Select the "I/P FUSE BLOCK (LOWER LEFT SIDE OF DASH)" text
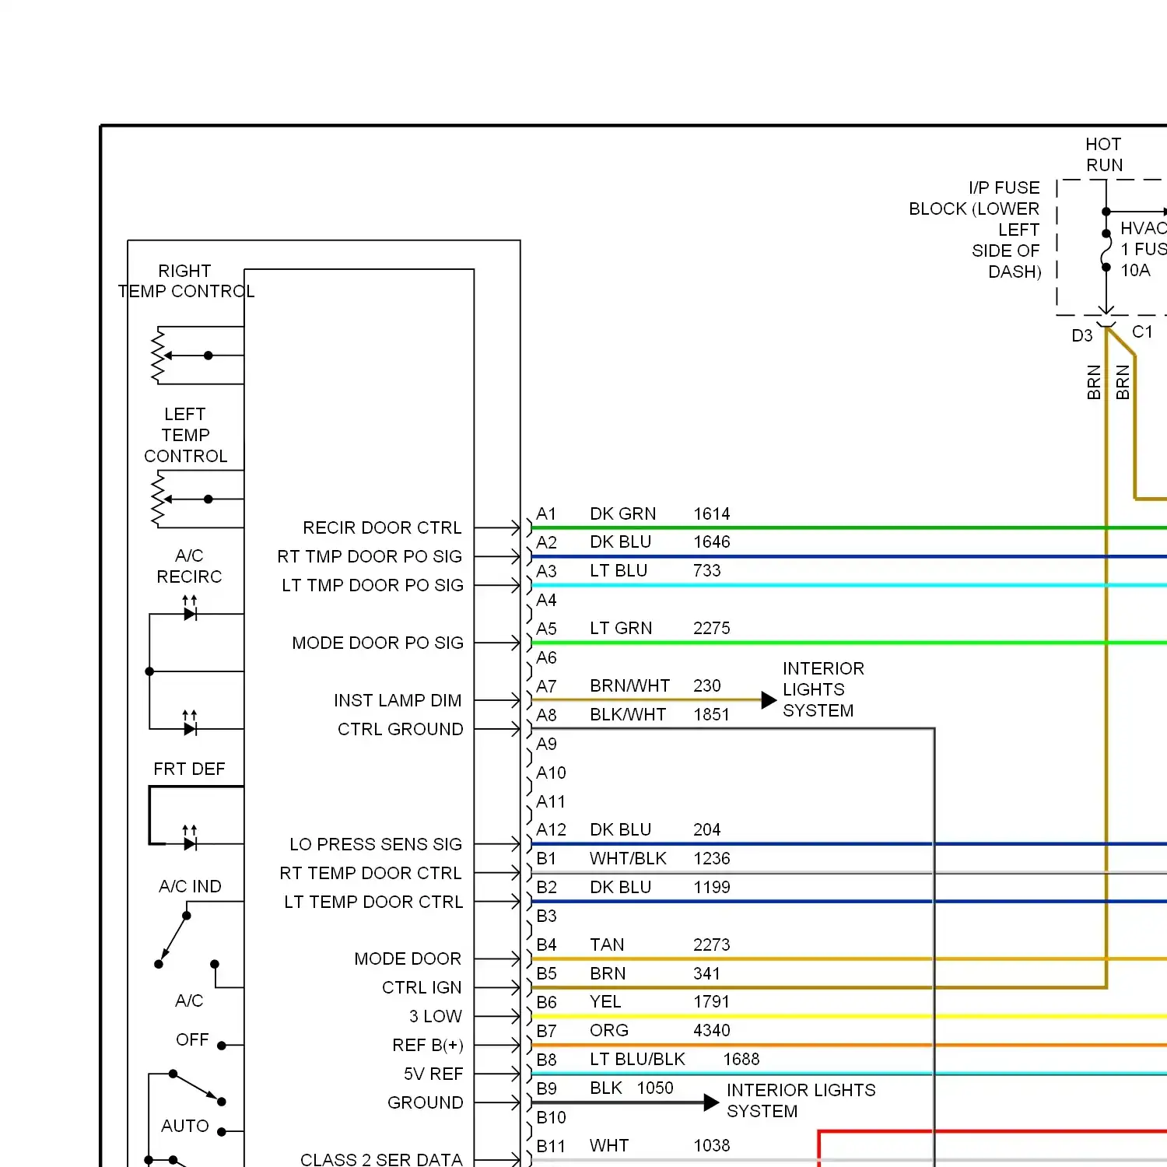 click(x=975, y=230)
